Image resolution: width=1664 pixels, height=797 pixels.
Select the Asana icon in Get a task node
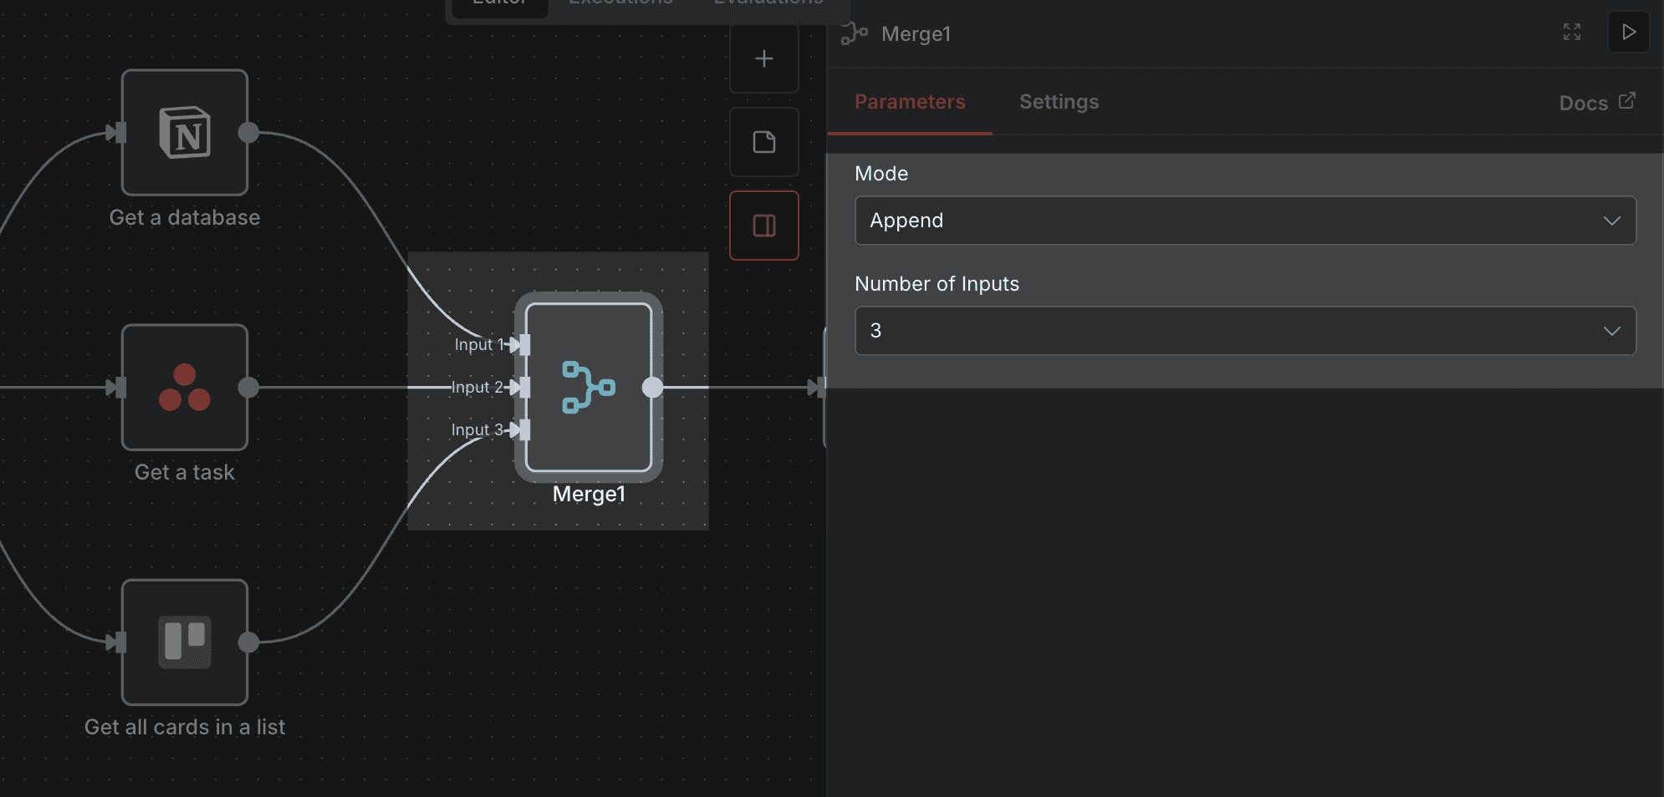point(185,388)
